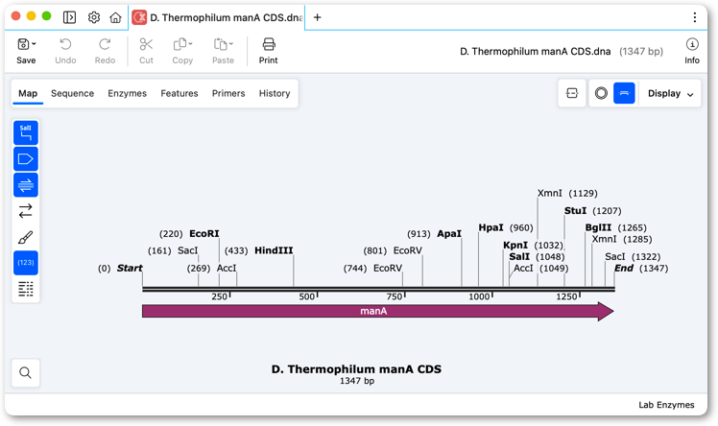Click the KpnI (1032) site label
Screen dimensions: 718x426
tap(533, 246)
